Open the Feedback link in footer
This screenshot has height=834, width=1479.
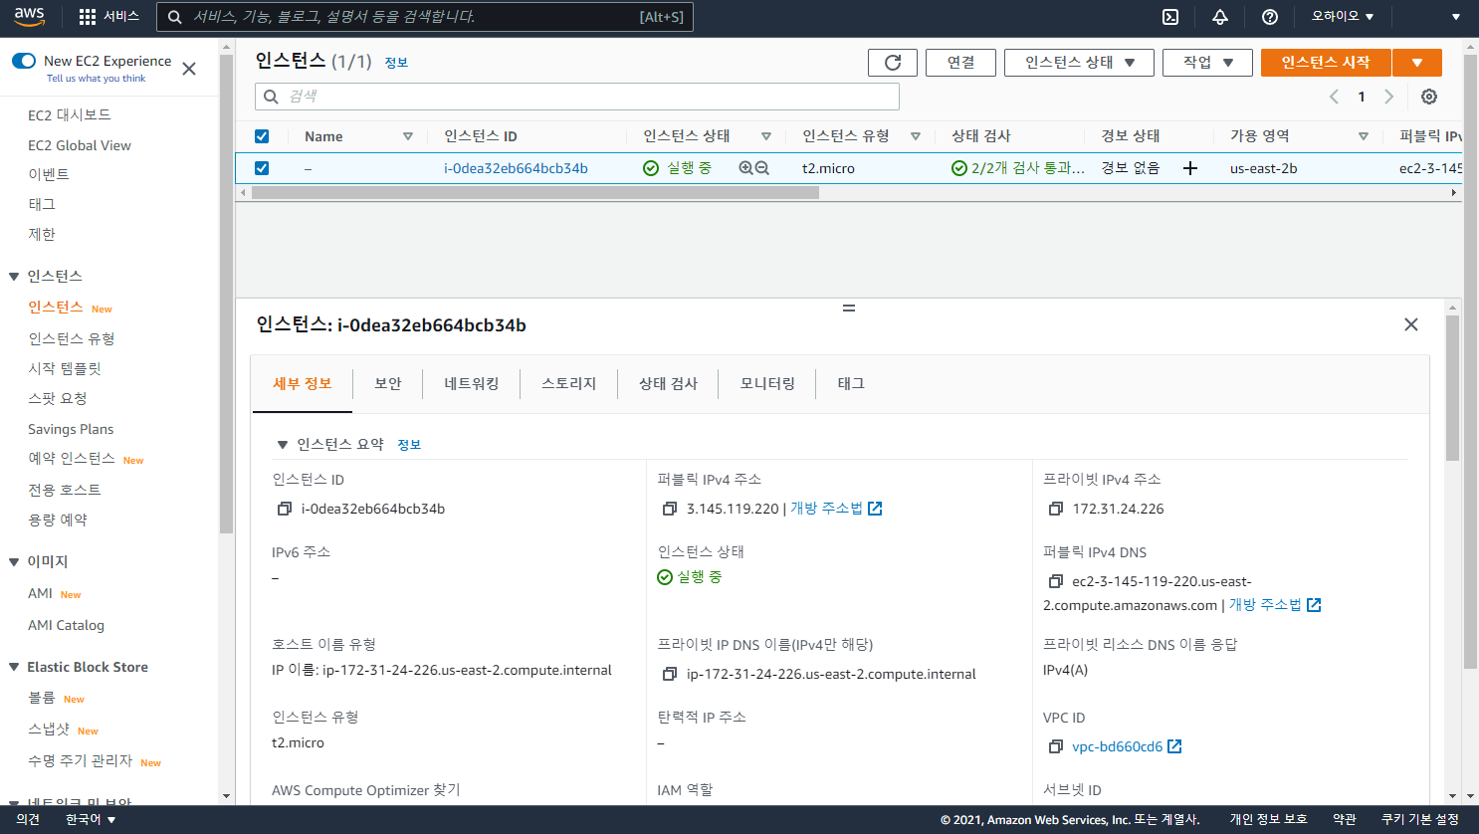tap(28, 820)
